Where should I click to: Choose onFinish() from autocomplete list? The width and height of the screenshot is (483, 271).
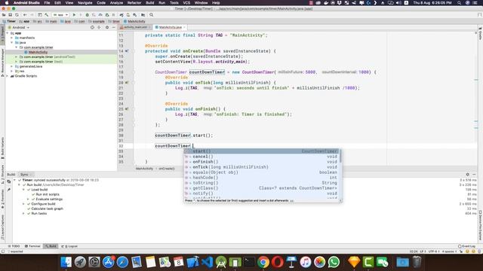[262, 162]
